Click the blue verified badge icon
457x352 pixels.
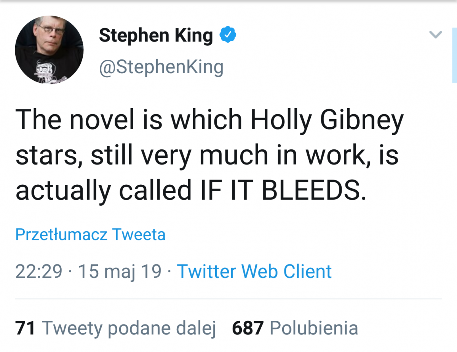(228, 34)
